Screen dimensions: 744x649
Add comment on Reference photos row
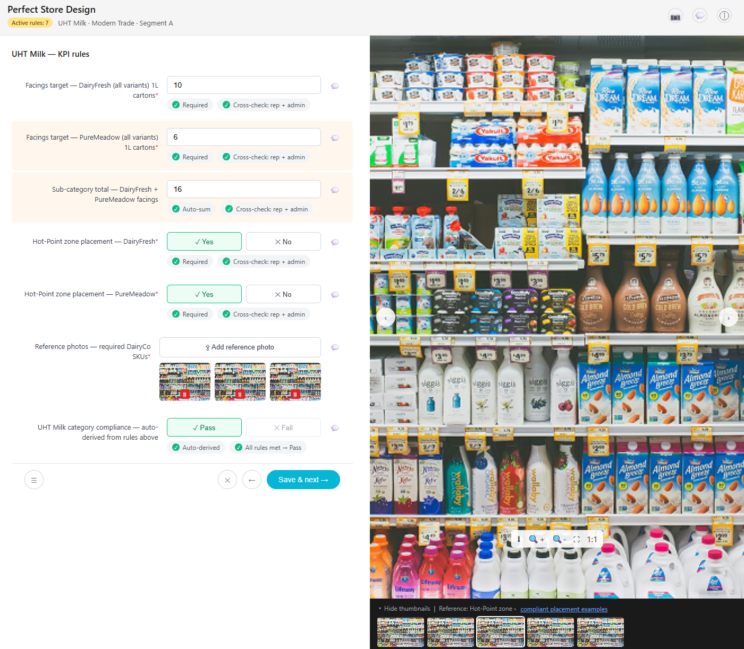[335, 347]
